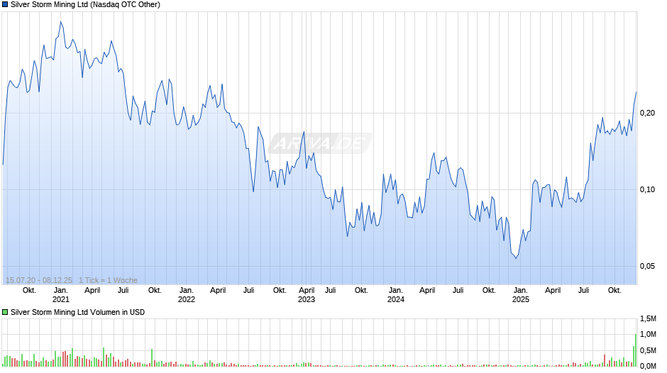Click the chart title 'Silver Storm Mining Ltd (Nasdaq OTC Other)'
667x373 pixels.
point(85,5)
